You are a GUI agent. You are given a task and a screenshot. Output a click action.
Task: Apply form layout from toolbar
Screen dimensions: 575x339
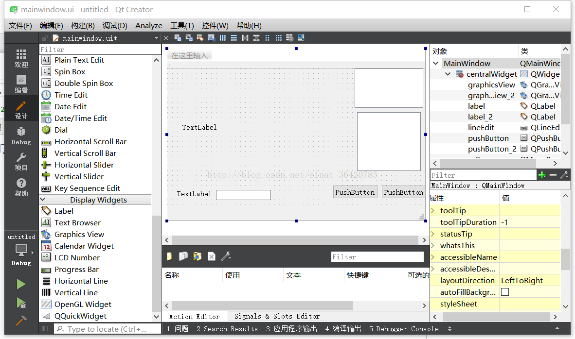coord(268,38)
